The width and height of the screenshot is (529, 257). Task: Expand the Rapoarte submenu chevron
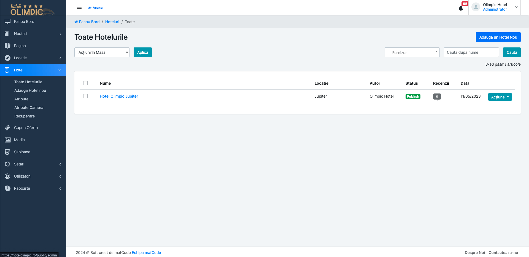tap(60, 188)
